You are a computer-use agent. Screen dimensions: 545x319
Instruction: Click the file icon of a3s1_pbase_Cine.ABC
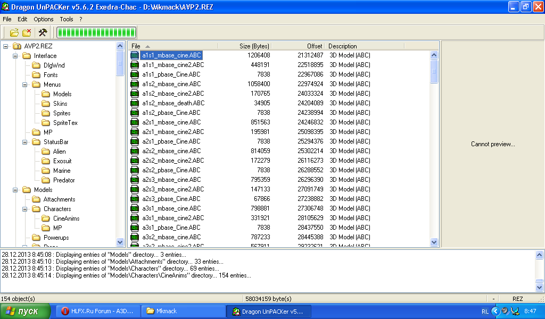click(x=135, y=228)
